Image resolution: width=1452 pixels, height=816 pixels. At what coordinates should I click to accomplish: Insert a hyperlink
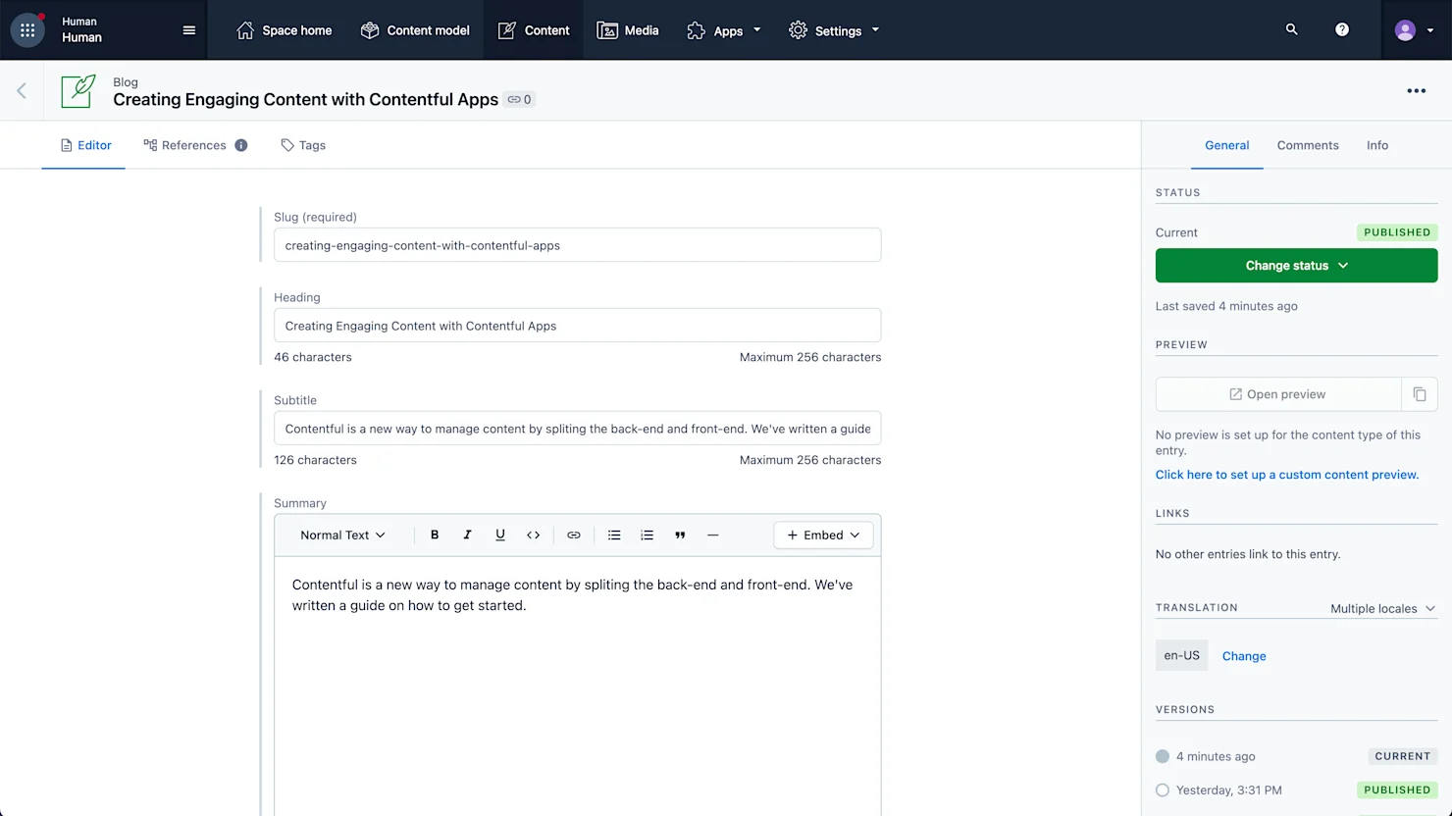point(574,535)
